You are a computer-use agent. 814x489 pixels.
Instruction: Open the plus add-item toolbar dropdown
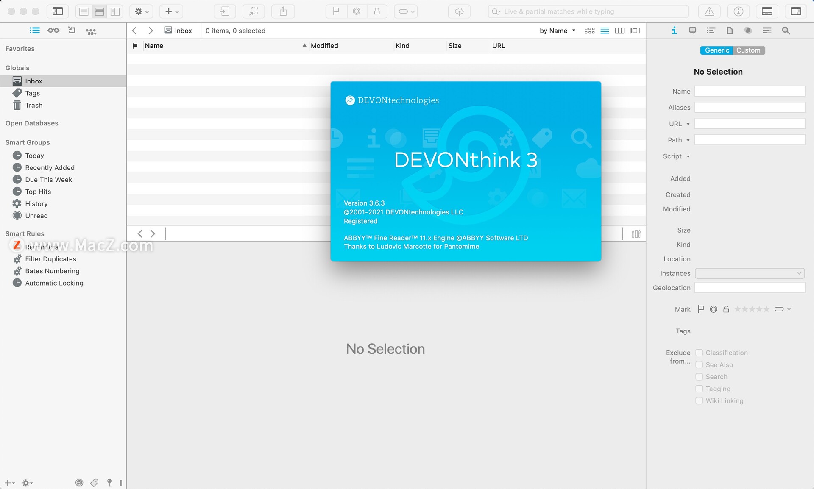(x=171, y=11)
